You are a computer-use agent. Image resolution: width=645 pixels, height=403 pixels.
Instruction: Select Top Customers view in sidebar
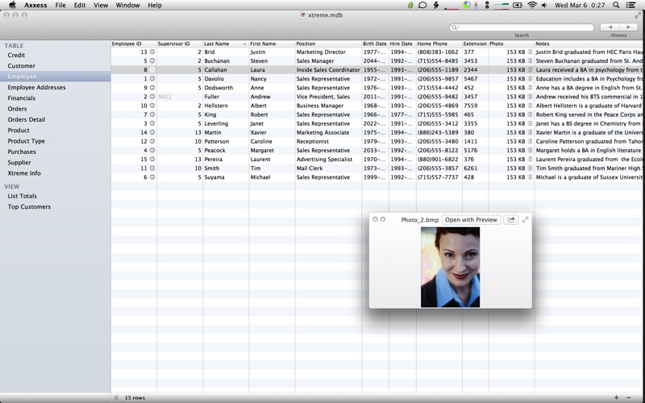pos(29,207)
